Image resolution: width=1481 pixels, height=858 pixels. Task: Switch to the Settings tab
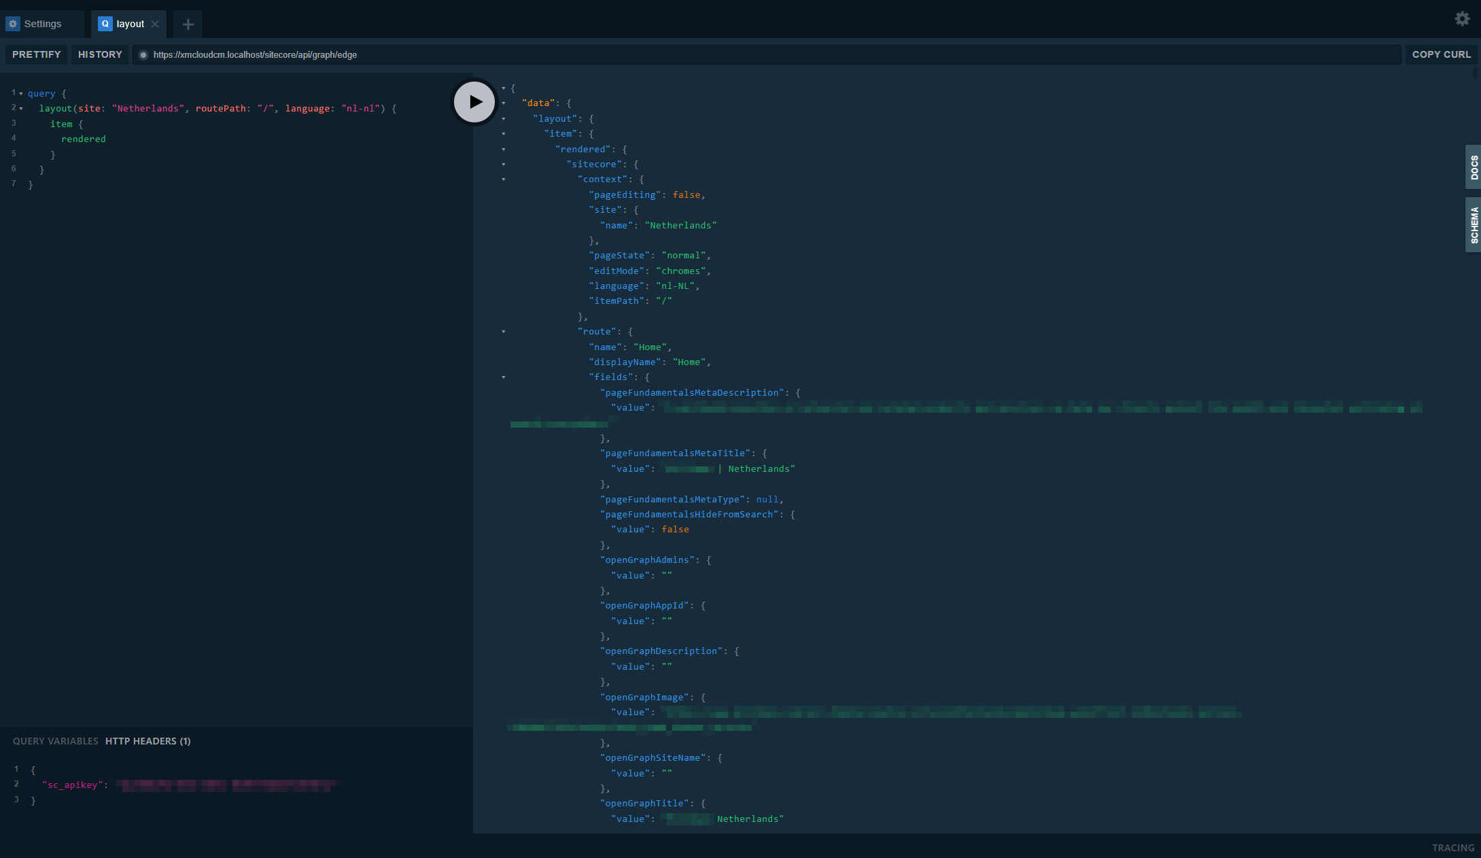[x=42, y=24]
